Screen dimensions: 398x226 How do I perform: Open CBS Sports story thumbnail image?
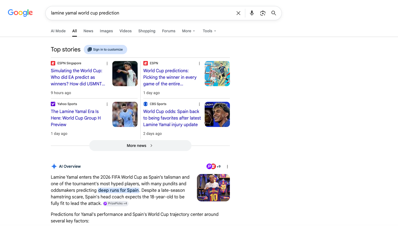[217, 114]
